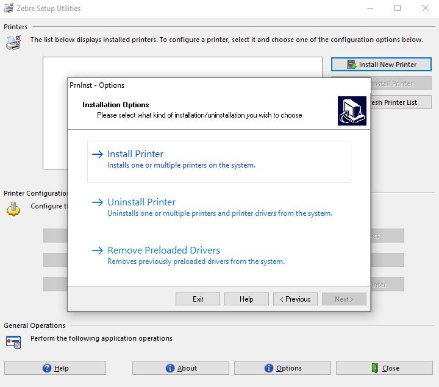This screenshot has height=387, width=439.
Task: Click 'Removes previously preloaded drivers' description
Action: tap(196, 261)
